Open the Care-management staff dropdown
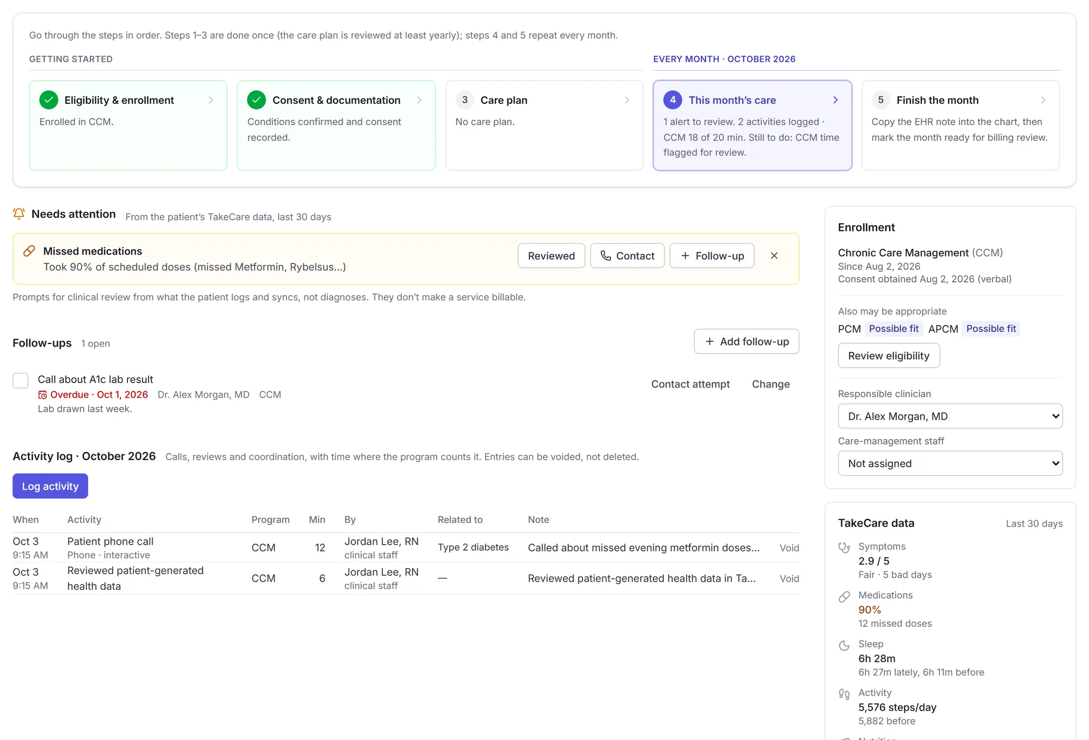Image resolution: width=1089 pixels, height=740 pixels. [x=950, y=464]
